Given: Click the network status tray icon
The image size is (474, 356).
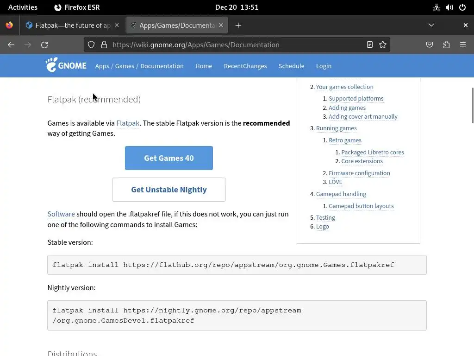Looking at the screenshot, I should pyautogui.click(x=436, y=7).
